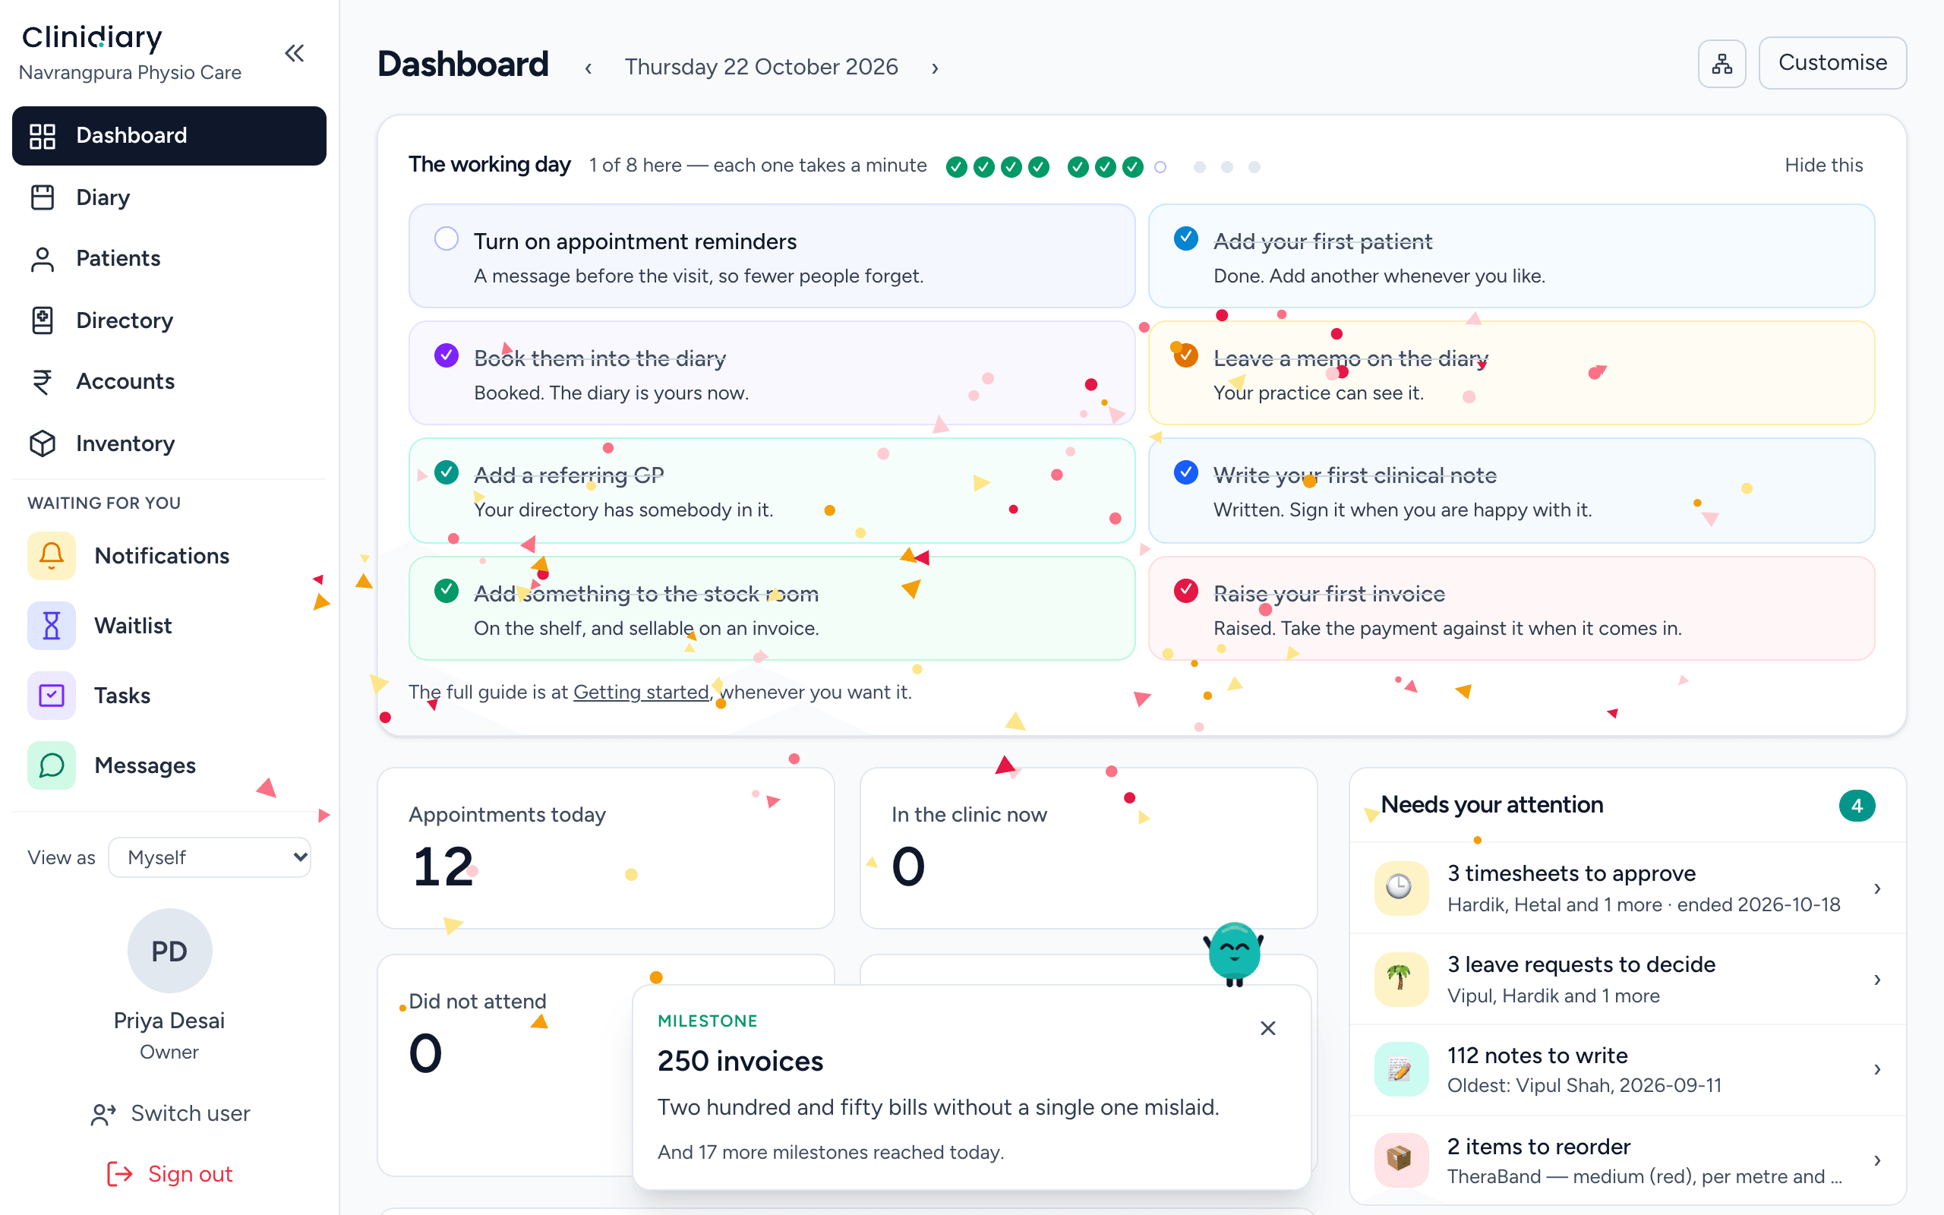
Task: Click the Directory contact book icon
Action: pos(43,320)
